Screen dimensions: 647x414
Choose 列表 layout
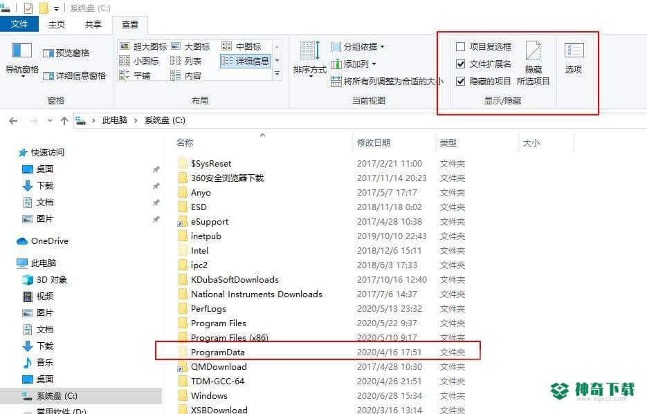pos(185,61)
